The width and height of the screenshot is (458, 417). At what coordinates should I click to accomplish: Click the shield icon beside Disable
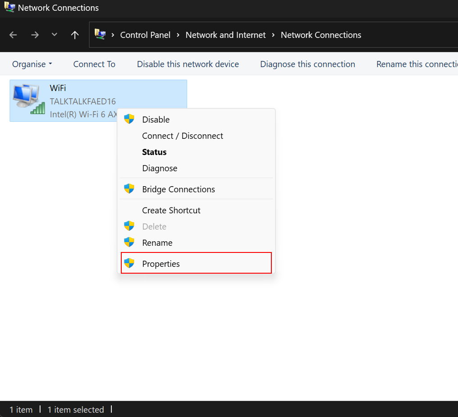pyautogui.click(x=129, y=119)
